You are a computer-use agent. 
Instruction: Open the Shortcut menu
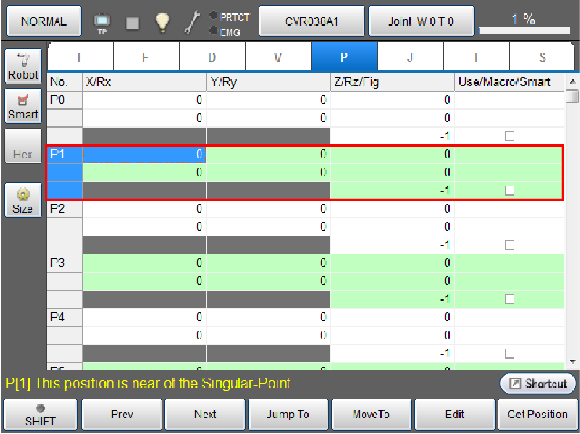coord(538,384)
